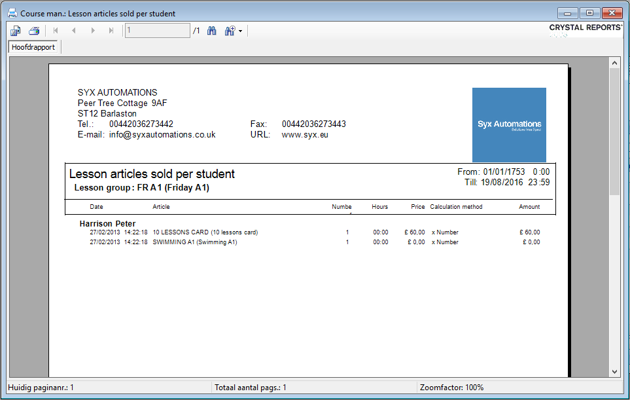Click the Syx Automations logo image
The image size is (630, 400).
509,124
